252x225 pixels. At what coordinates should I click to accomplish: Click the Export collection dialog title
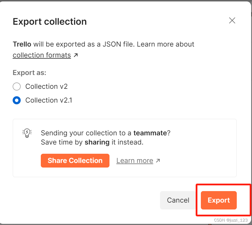50,22
